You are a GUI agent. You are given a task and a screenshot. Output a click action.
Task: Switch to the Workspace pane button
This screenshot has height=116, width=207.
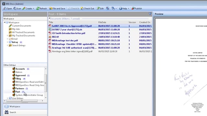[25, 107]
